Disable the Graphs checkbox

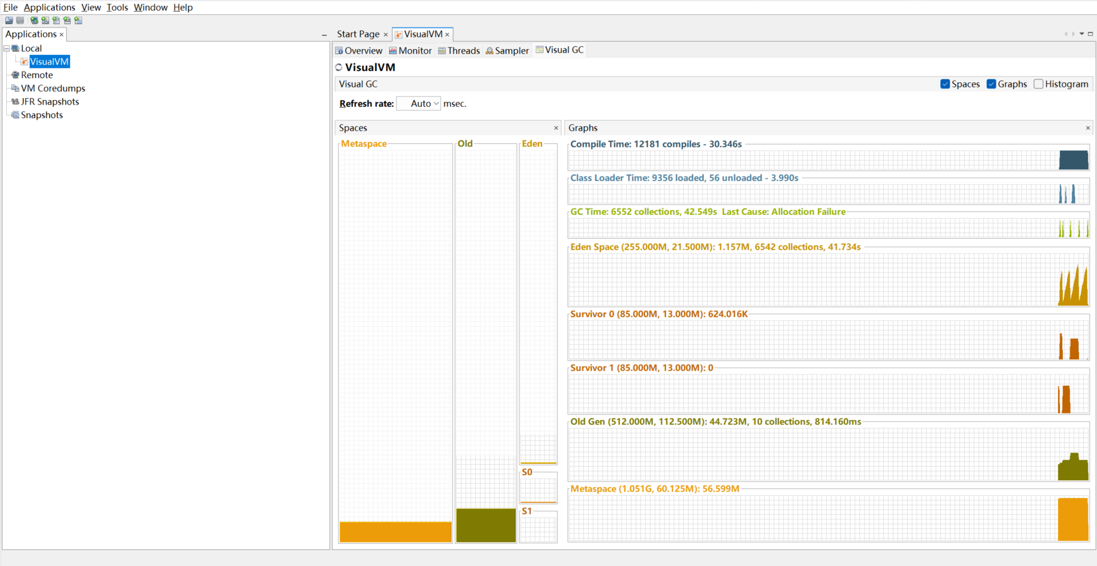click(x=991, y=84)
